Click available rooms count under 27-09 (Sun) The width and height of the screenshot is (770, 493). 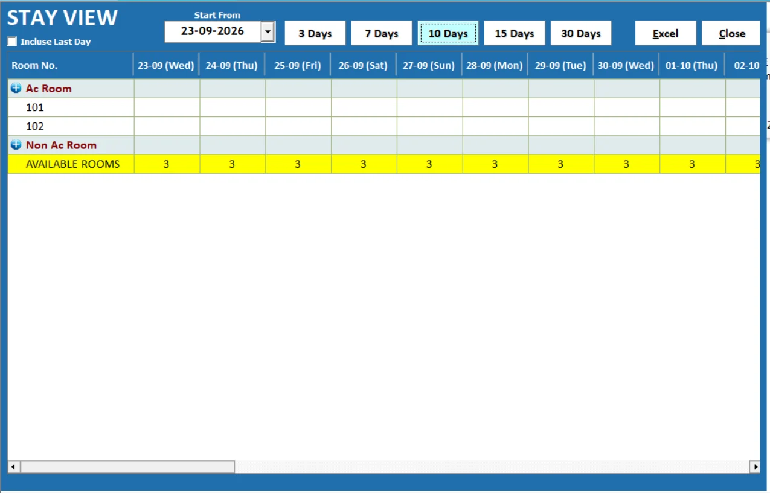coord(429,164)
